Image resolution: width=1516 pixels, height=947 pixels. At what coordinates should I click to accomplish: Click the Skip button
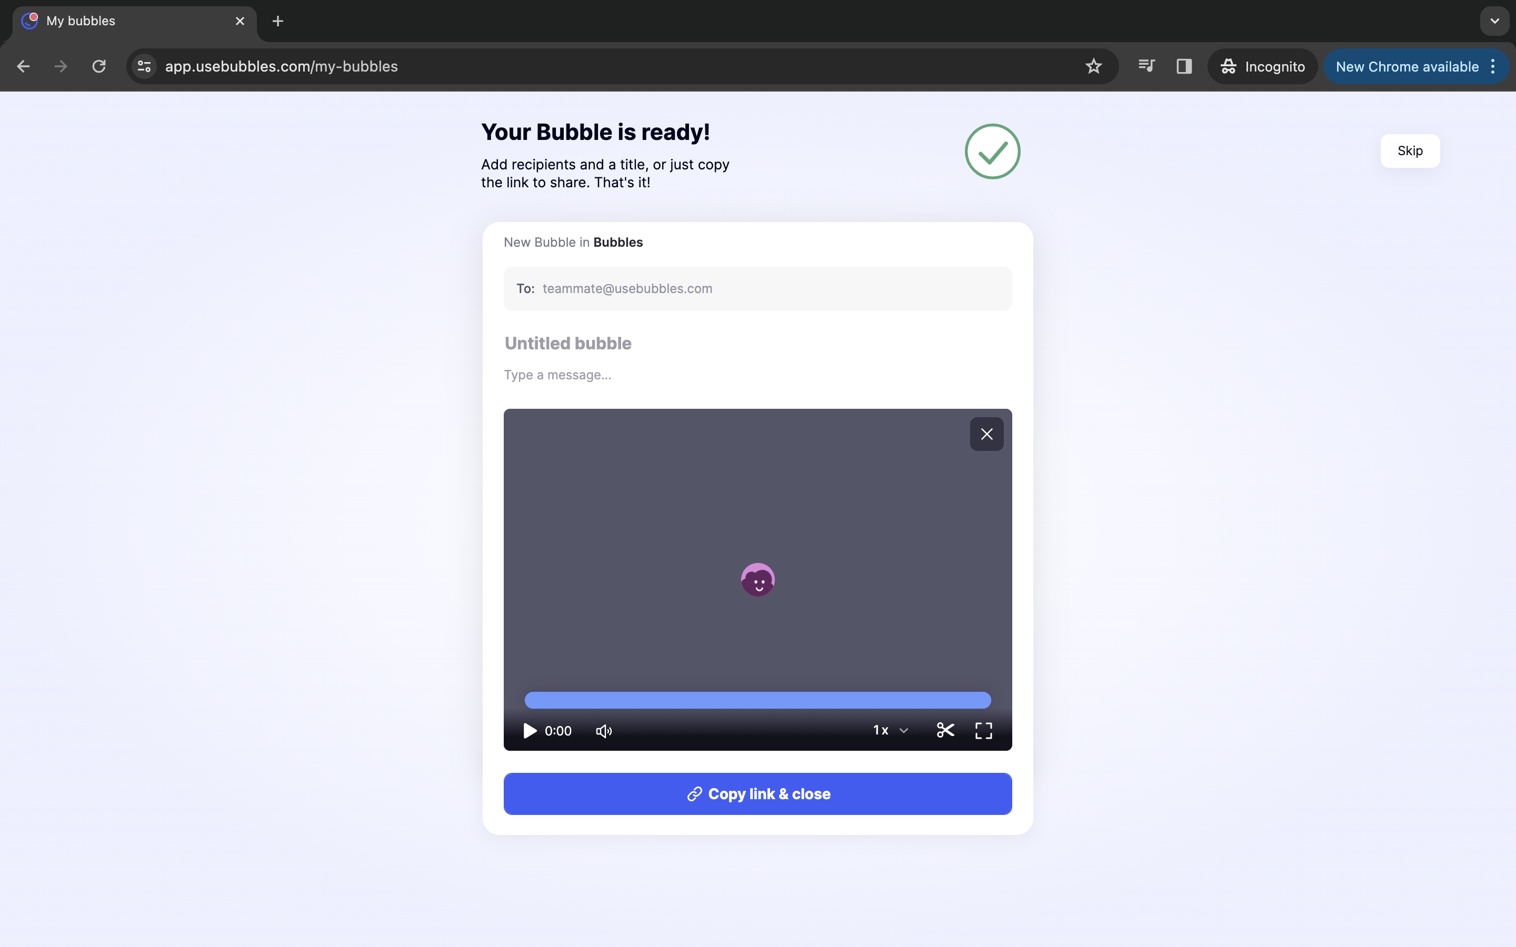tap(1409, 149)
